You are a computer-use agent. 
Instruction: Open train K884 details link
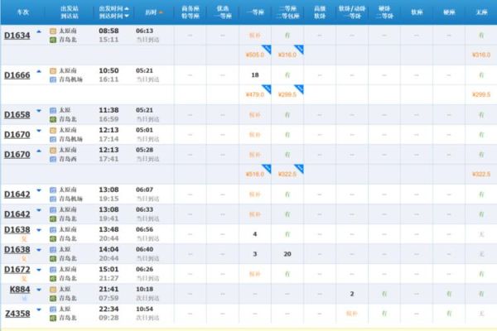20,290
